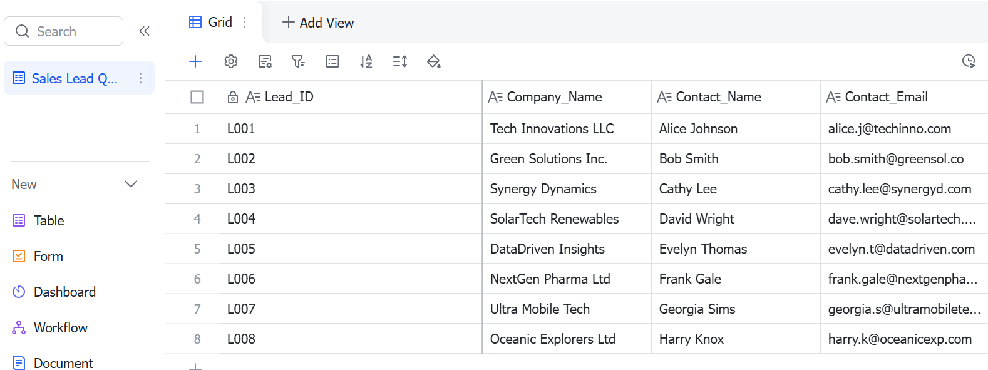Expand the New section chevron
This screenshot has height=370, width=988.
tap(131, 184)
